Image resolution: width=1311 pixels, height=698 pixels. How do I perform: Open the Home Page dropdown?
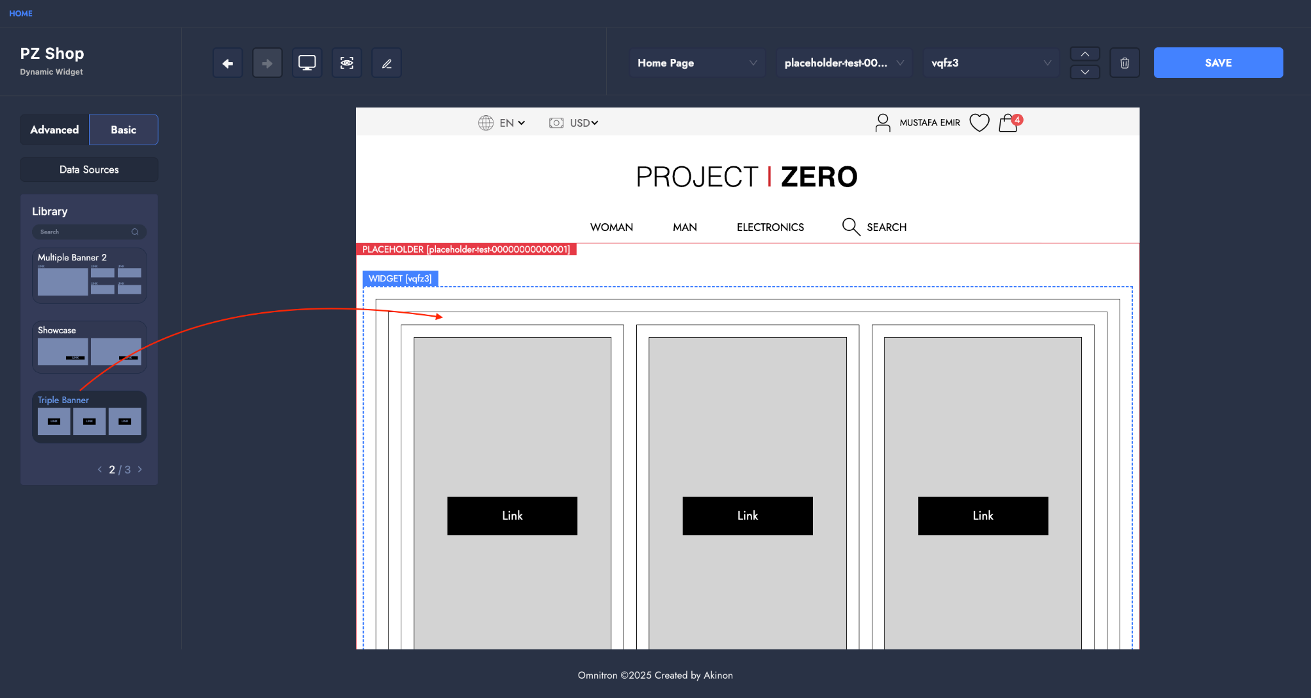(x=696, y=63)
